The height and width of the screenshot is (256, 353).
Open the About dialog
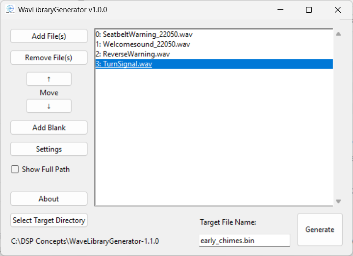49,199
